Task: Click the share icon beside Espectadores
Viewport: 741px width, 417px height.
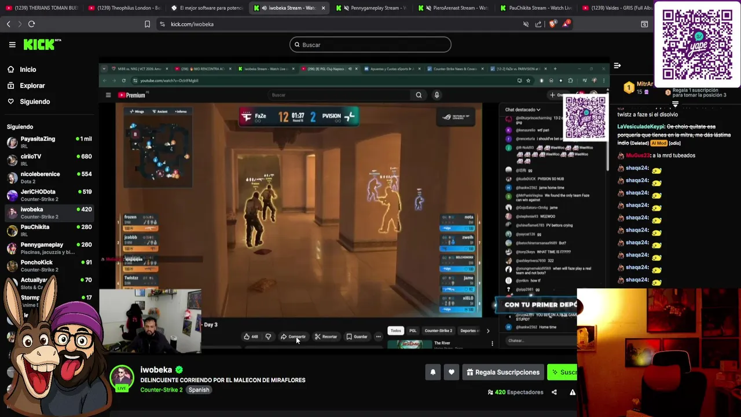Action: [x=554, y=392]
